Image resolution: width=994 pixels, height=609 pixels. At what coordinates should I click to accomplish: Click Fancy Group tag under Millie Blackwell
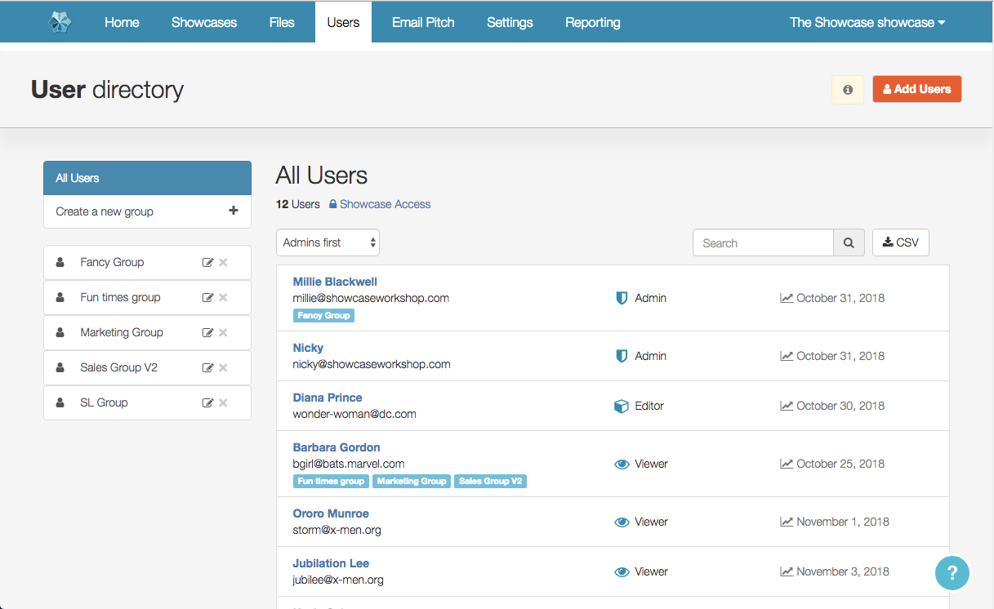(x=323, y=315)
